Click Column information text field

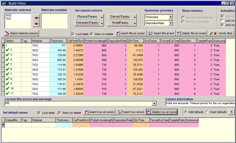click(200, 103)
